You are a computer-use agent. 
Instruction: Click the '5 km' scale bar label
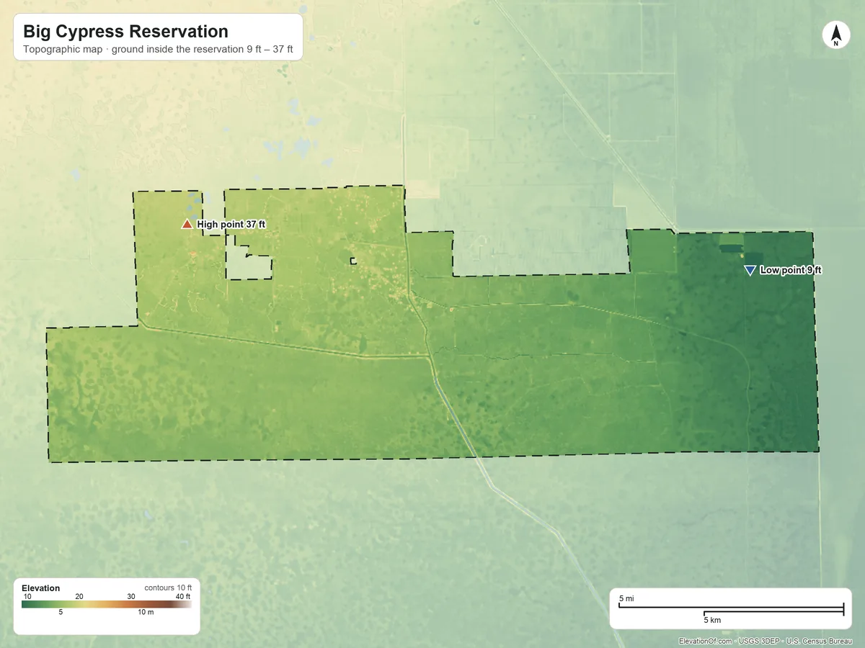[712, 620]
